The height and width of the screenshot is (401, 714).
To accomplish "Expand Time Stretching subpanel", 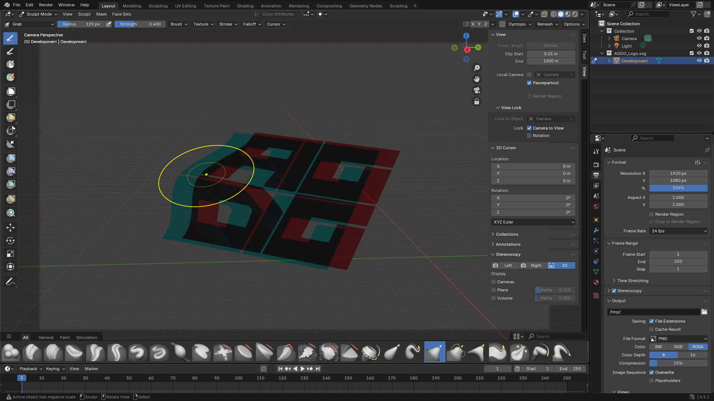I will click(x=633, y=281).
